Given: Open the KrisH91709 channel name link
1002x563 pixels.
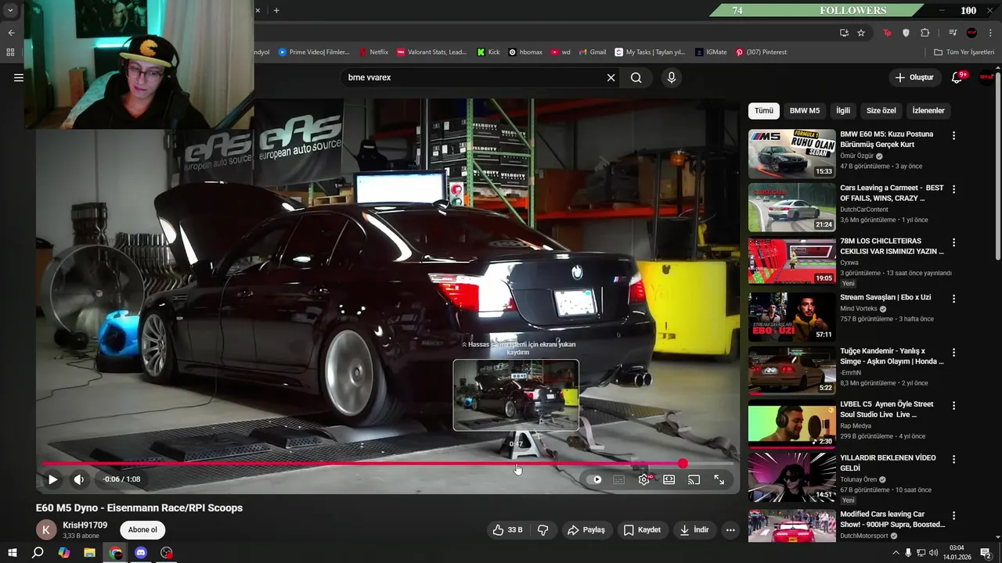Looking at the screenshot, I should coord(85,525).
